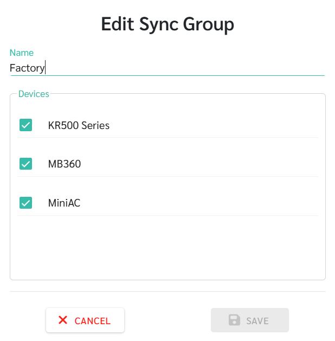Click blank area right of Factory text
335x341 pixels.
click(x=185, y=68)
